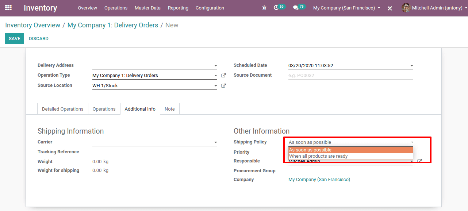Go to Inventory Overview breadcrumb
This screenshot has height=211, width=468.
32,25
